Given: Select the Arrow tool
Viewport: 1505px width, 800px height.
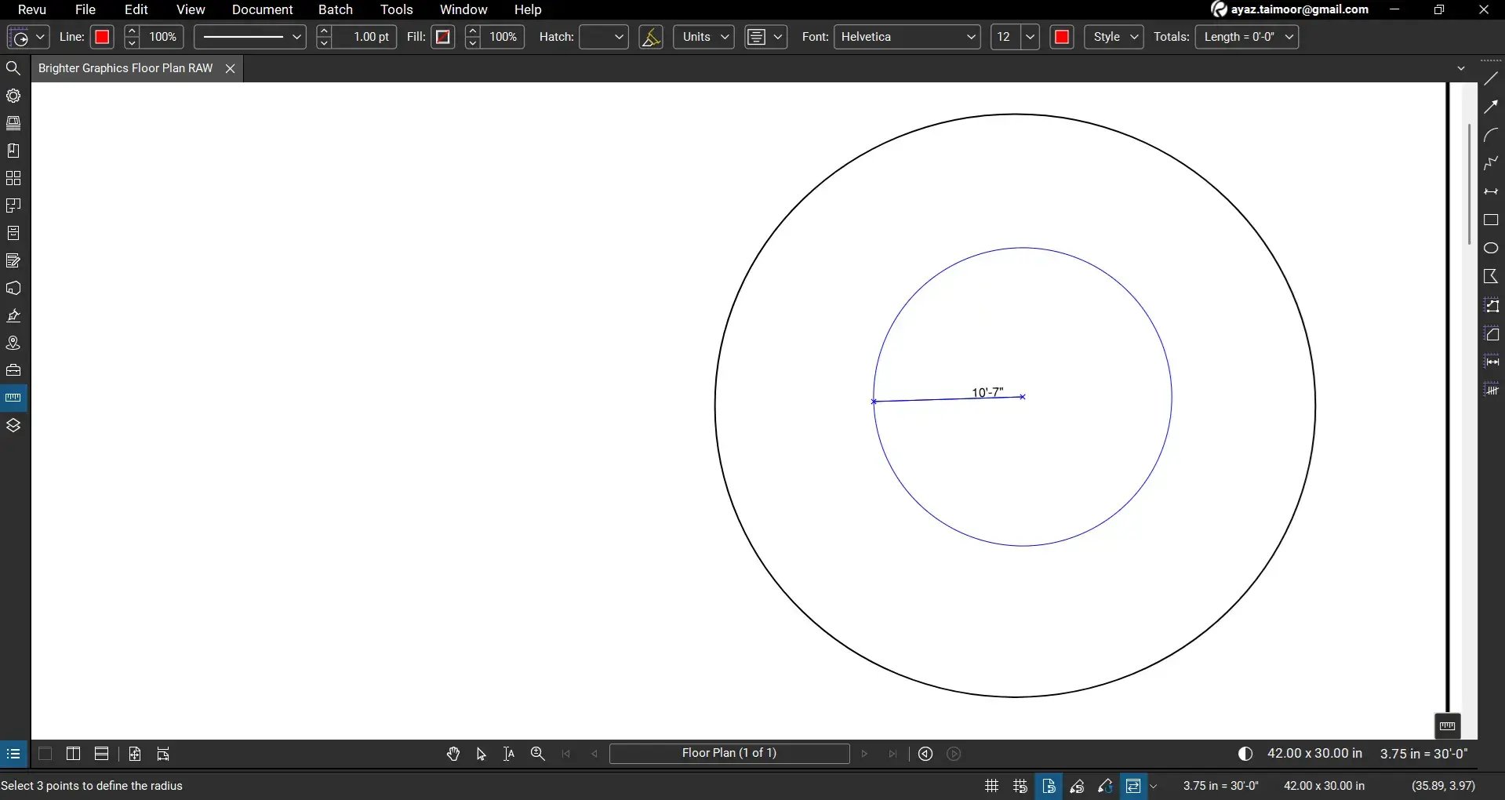Looking at the screenshot, I should (x=1492, y=106).
